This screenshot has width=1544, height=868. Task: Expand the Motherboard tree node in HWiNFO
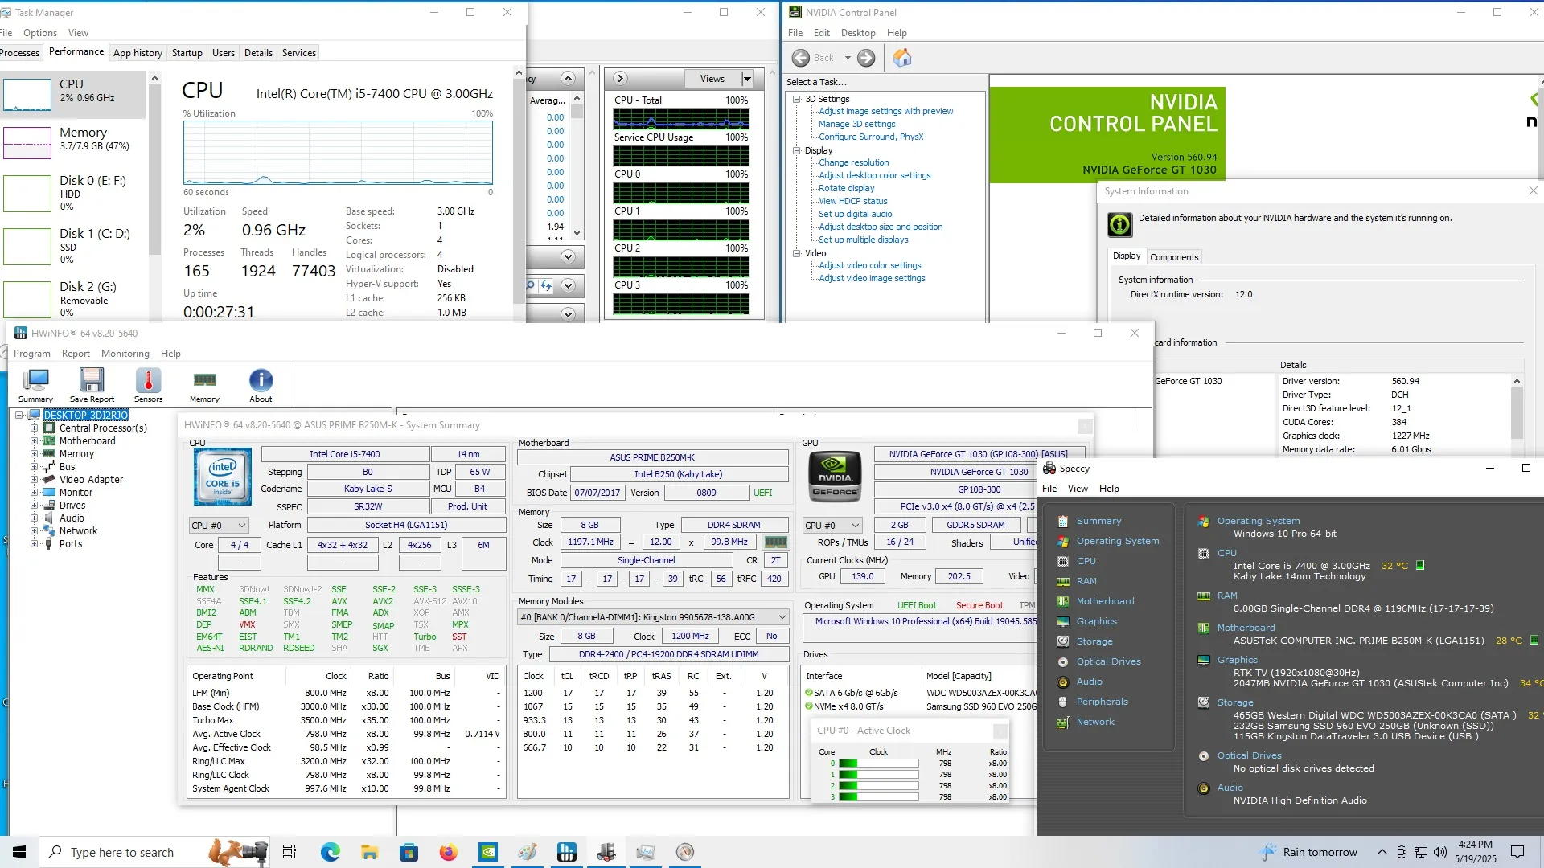click(x=35, y=441)
